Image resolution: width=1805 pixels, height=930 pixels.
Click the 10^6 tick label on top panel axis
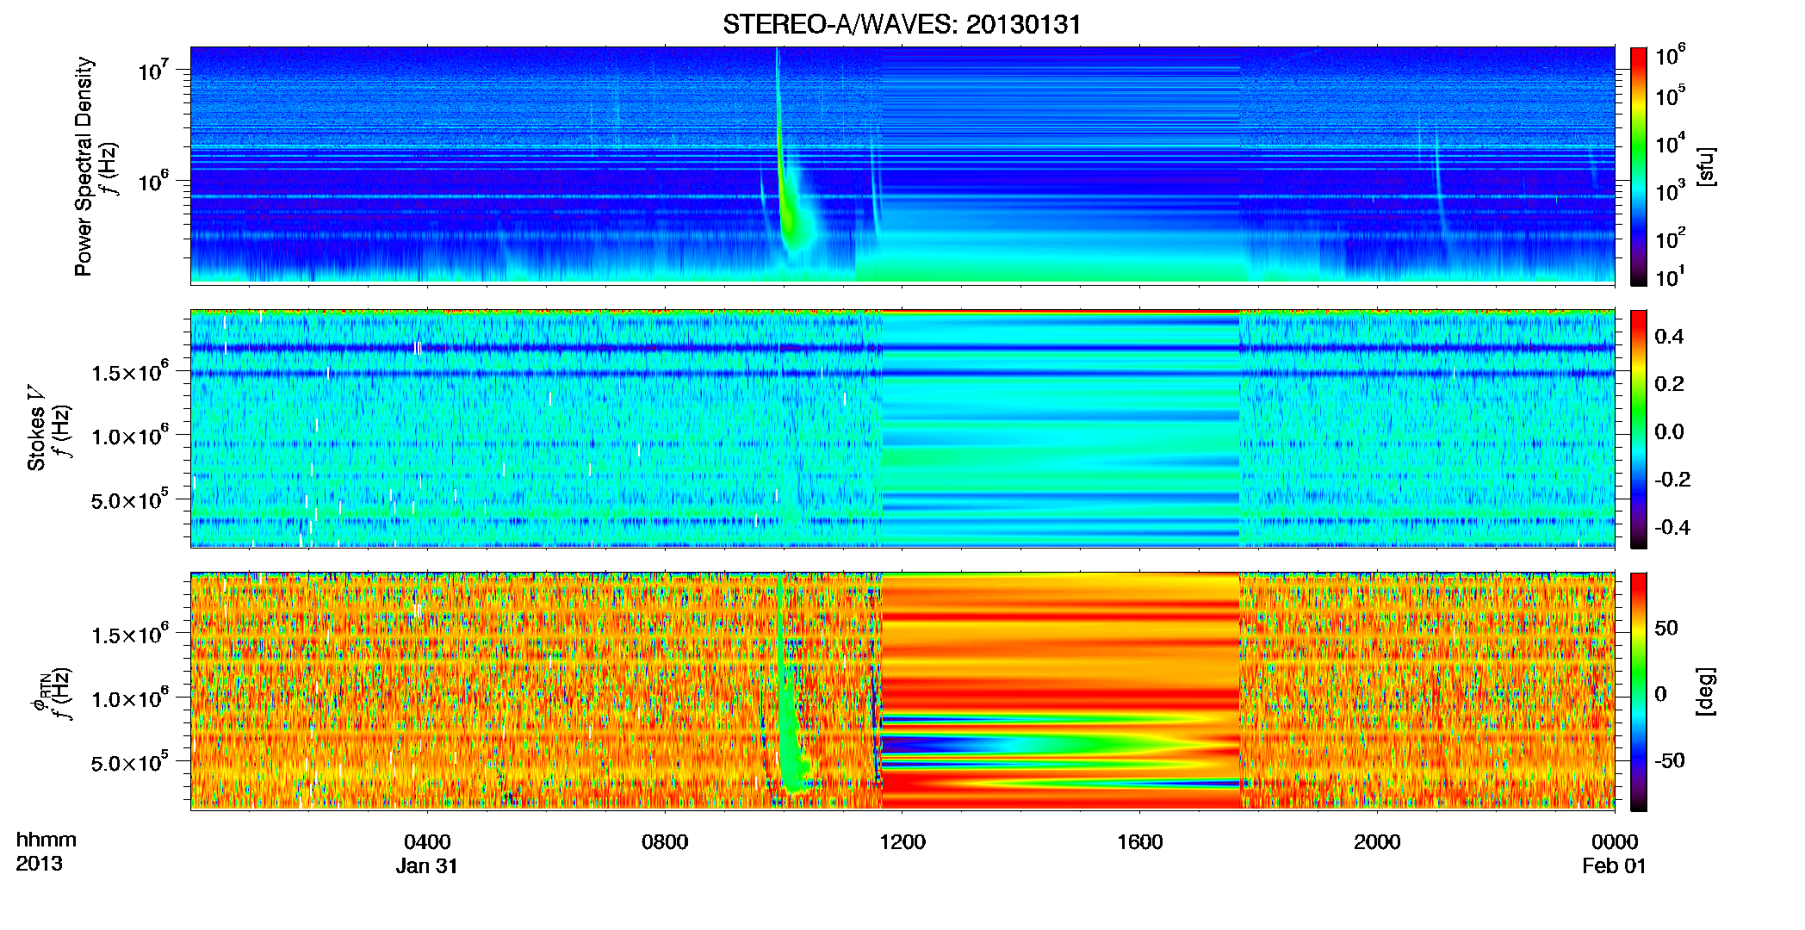click(153, 182)
